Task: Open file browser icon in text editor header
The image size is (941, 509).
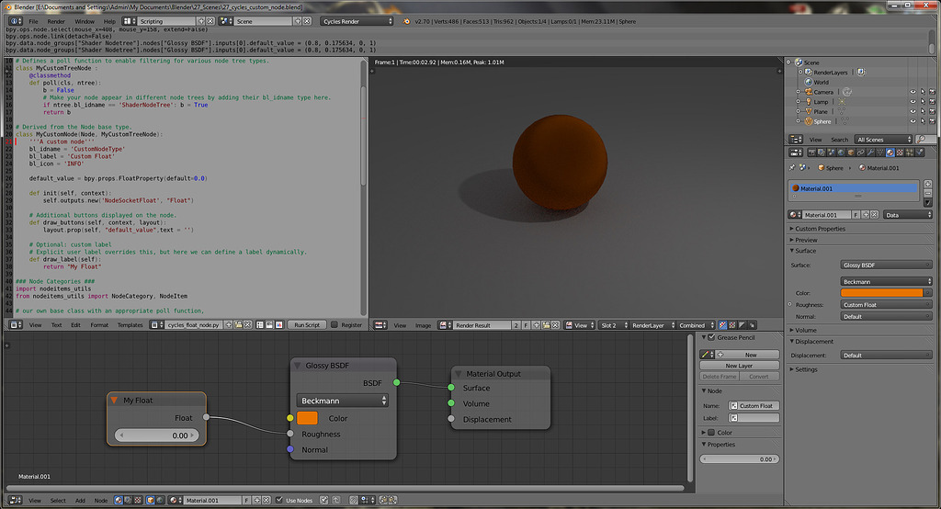Action: pos(238,324)
